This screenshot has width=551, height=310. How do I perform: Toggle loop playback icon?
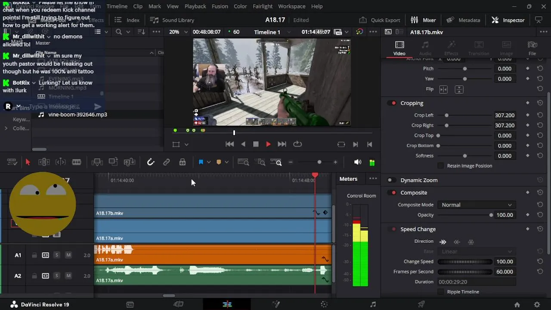pyautogui.click(x=297, y=144)
